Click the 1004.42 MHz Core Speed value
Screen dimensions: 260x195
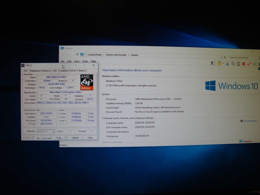click(46, 113)
